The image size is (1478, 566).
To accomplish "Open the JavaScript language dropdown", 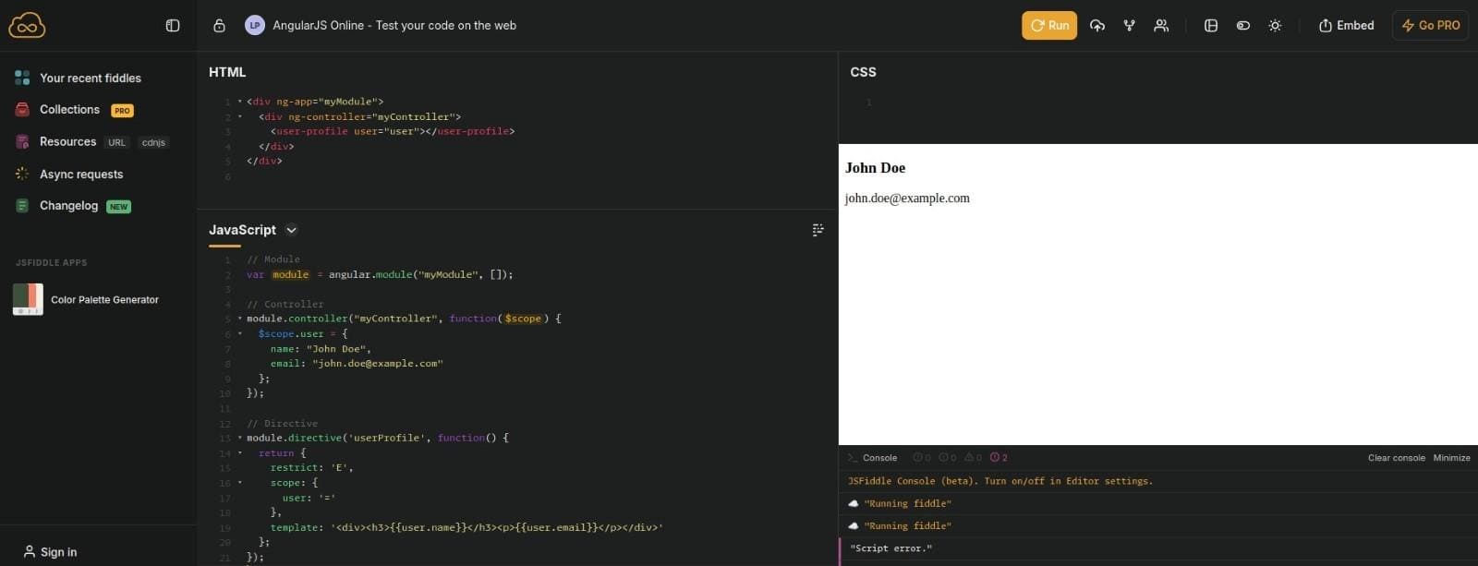I will tap(291, 231).
